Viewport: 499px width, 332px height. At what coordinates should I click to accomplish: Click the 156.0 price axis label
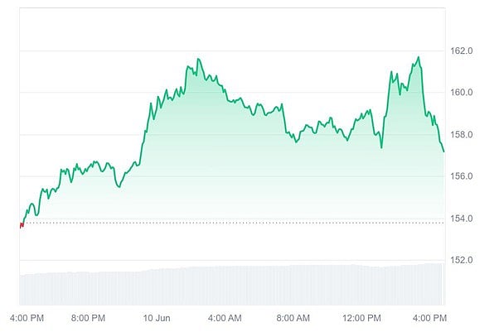(462, 176)
